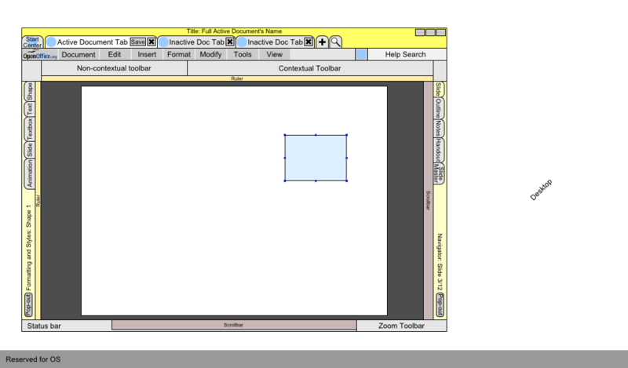Open the Start Center

(32, 42)
